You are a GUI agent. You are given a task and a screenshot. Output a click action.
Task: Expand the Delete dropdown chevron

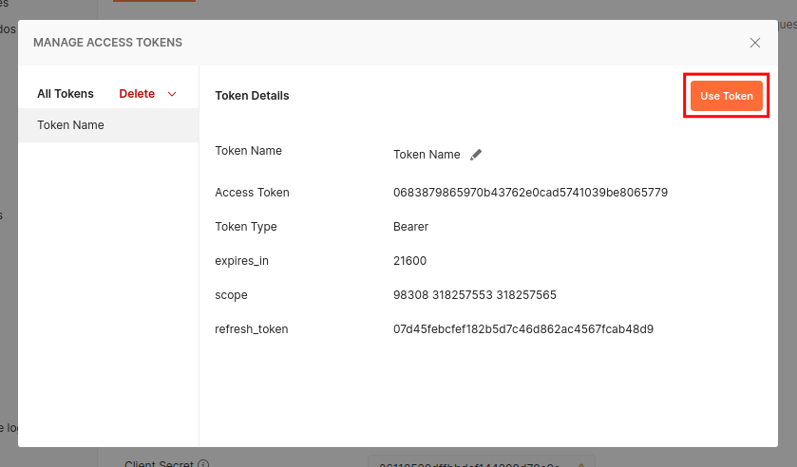click(172, 94)
